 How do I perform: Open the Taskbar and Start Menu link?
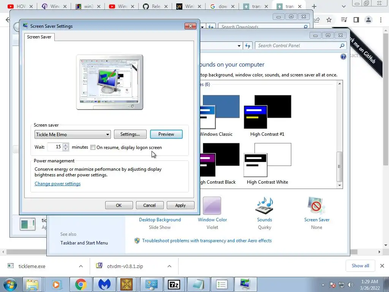coord(84,243)
